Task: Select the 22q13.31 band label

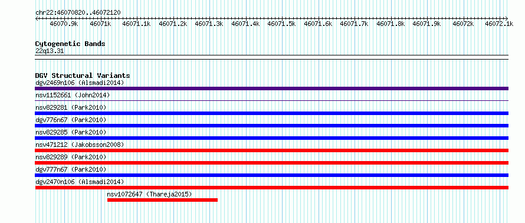Action: tap(50, 51)
